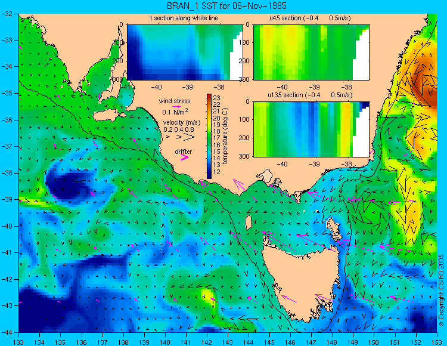Select the 14 value on the colorbar
Screen dimensions: 447x346
(x=216, y=158)
